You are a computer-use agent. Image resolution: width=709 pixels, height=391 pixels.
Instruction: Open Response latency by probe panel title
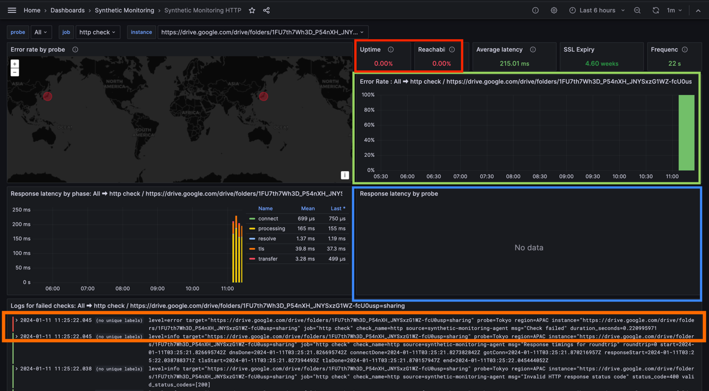[x=399, y=194]
